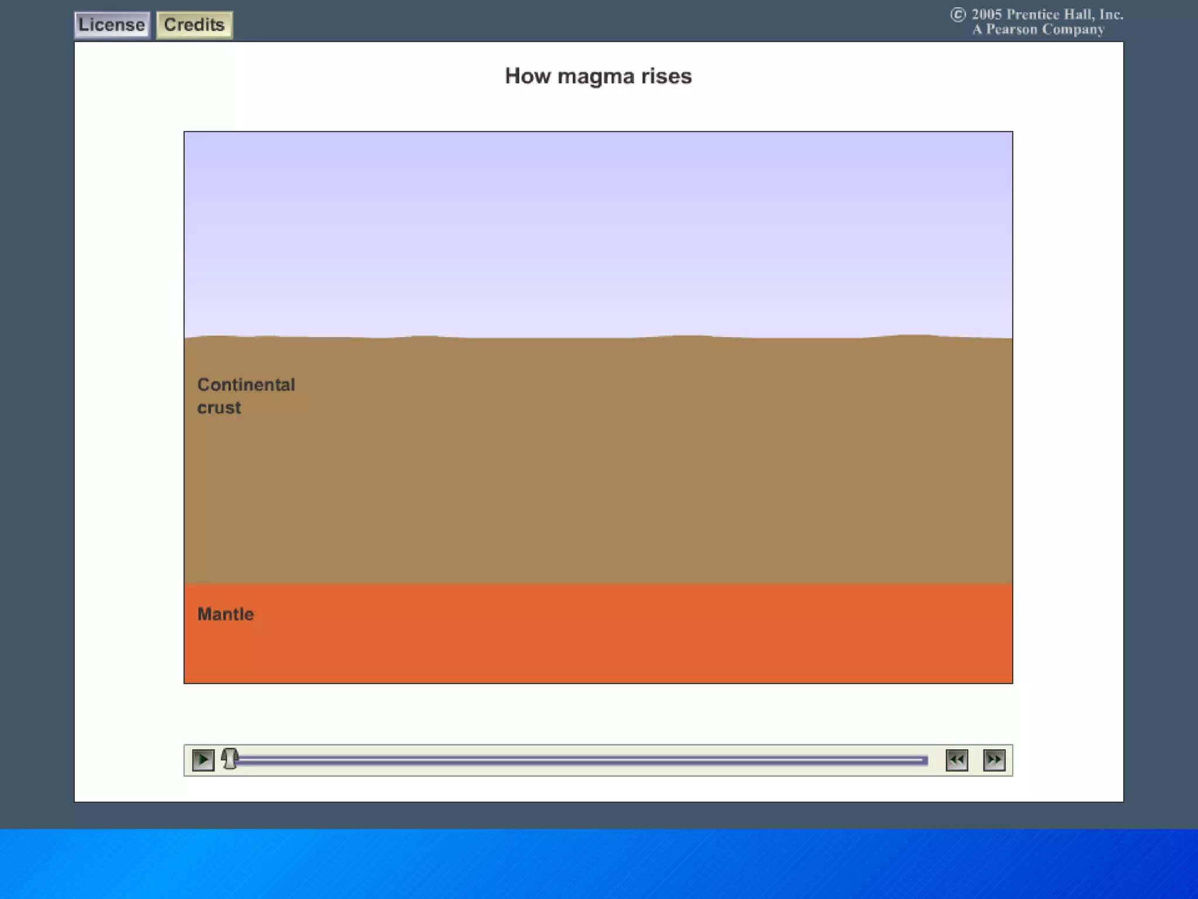The height and width of the screenshot is (899, 1198).
Task: Click the 'Continental crust' label
Action: click(246, 396)
